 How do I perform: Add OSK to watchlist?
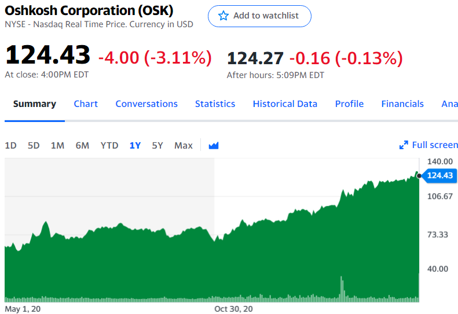(259, 16)
